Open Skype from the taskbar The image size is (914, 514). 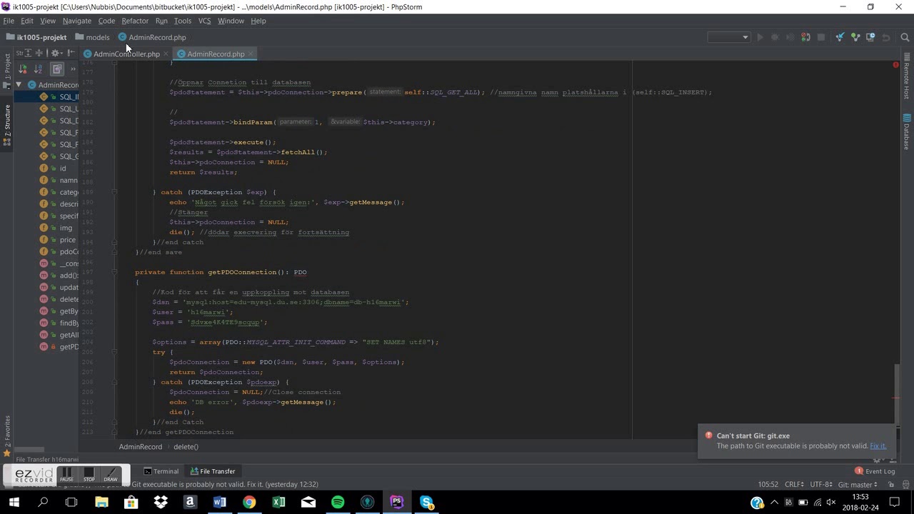tap(426, 502)
